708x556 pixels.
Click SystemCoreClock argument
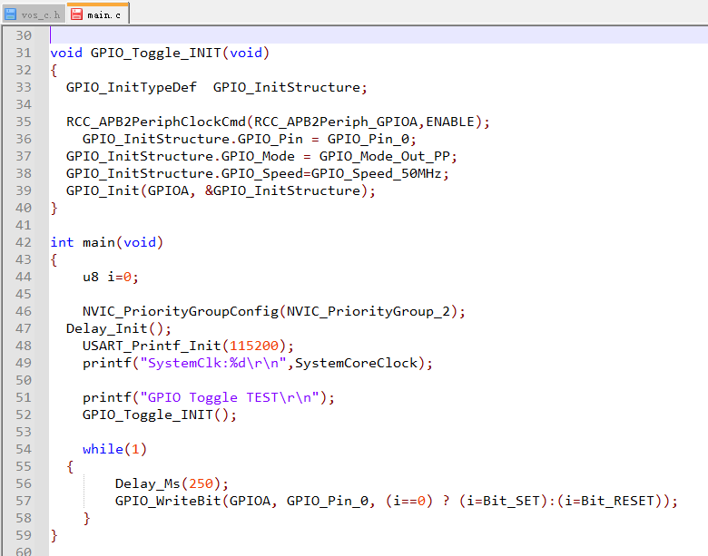pyautogui.click(x=356, y=364)
